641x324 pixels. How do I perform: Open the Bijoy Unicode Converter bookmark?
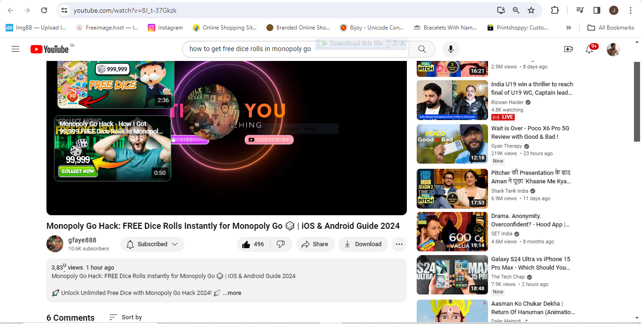point(372,28)
